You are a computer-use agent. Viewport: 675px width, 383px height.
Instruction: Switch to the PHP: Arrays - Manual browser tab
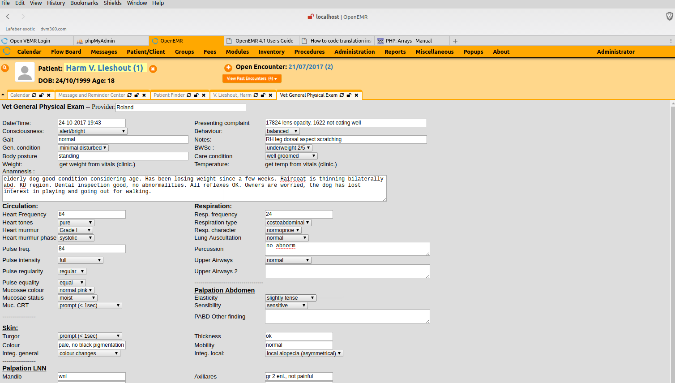pos(412,41)
